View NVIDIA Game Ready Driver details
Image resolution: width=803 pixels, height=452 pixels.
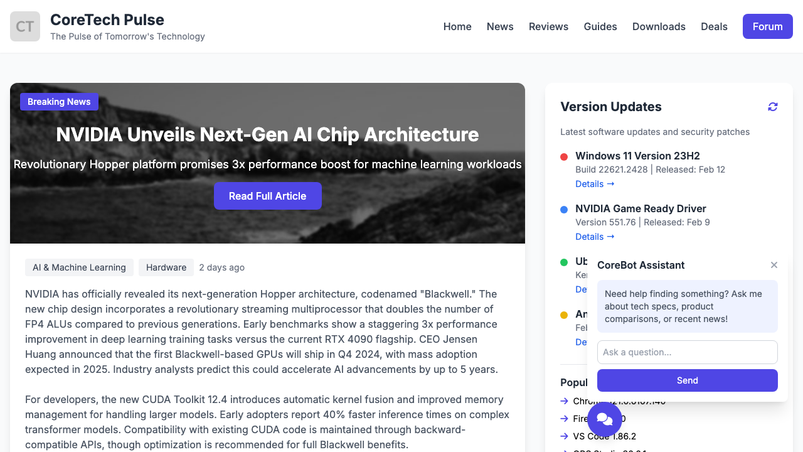pyautogui.click(x=595, y=237)
